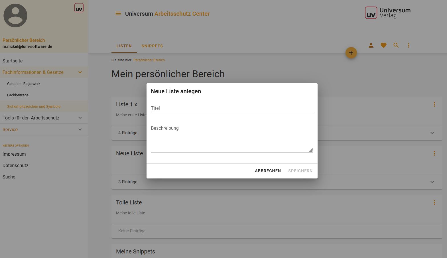Open the Impressum link
The height and width of the screenshot is (258, 447).
pos(14,154)
